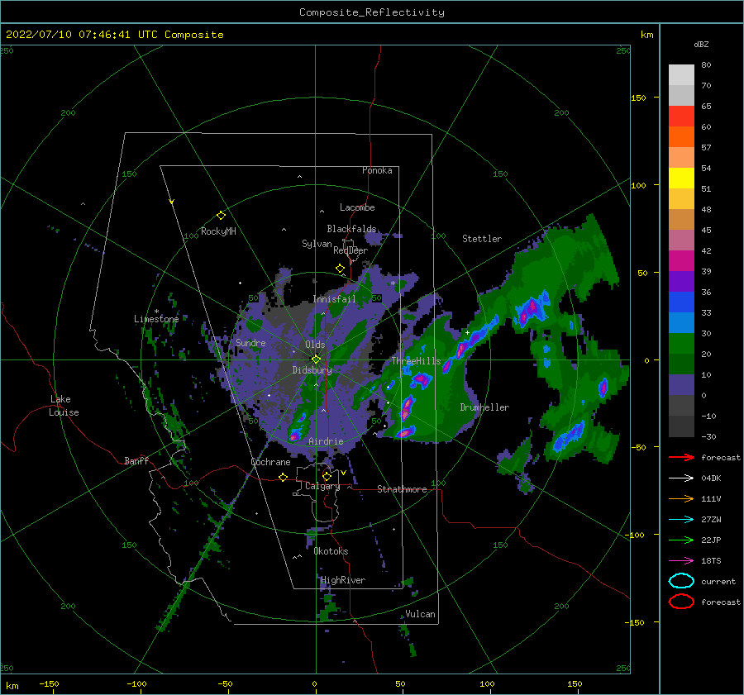
Task: Click the Didsbury town label
Action: tap(312, 370)
